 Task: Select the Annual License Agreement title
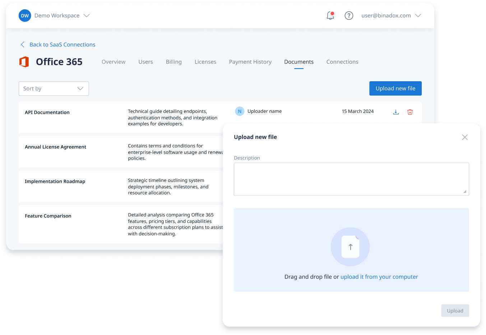tap(55, 147)
